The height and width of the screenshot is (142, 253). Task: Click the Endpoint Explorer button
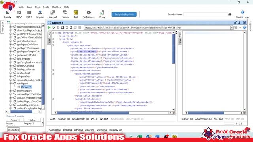(124, 14)
